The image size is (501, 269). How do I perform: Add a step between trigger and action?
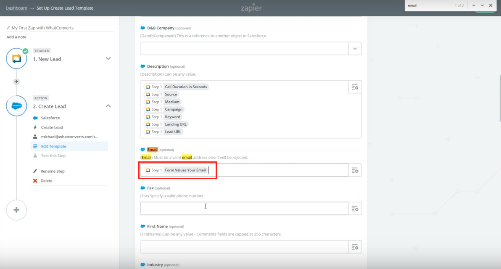(x=16, y=82)
